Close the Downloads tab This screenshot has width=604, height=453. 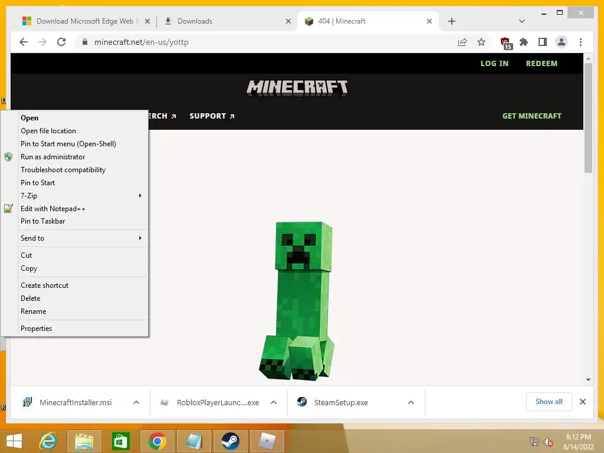288,21
